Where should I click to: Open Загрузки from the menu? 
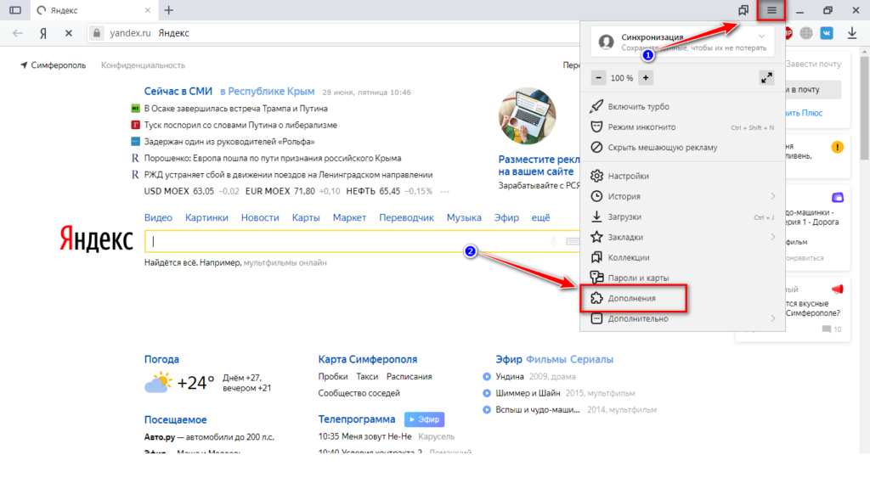(682, 216)
